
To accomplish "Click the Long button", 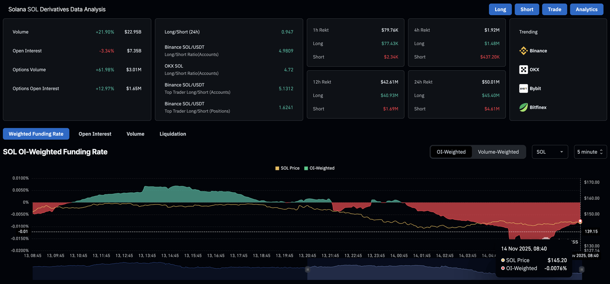I will click(500, 9).
